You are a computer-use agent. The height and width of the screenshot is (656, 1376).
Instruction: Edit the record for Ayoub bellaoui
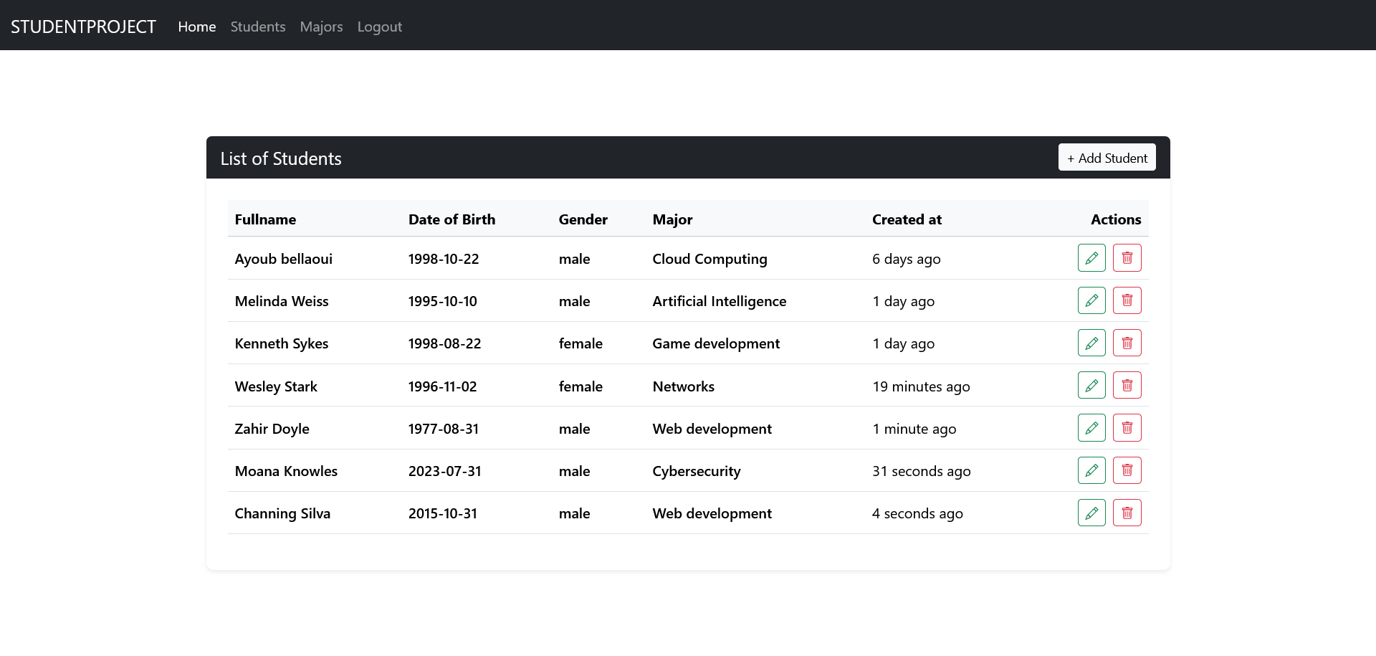pos(1091,257)
